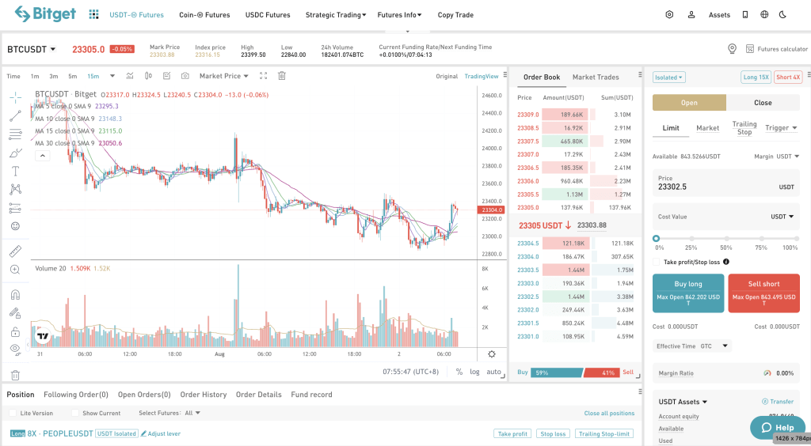Click the location pin guide icon
The width and height of the screenshot is (811, 446).
pos(732,48)
